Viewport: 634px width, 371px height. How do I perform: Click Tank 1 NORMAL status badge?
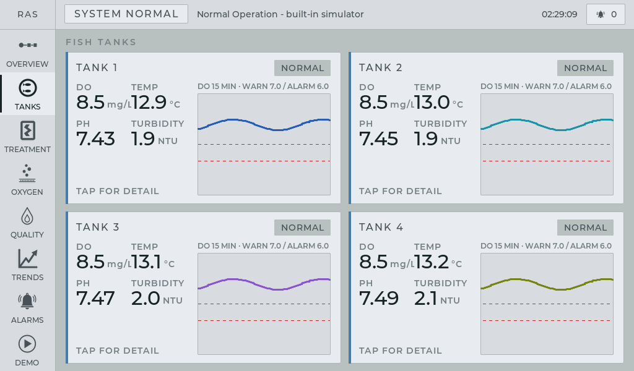click(x=302, y=68)
